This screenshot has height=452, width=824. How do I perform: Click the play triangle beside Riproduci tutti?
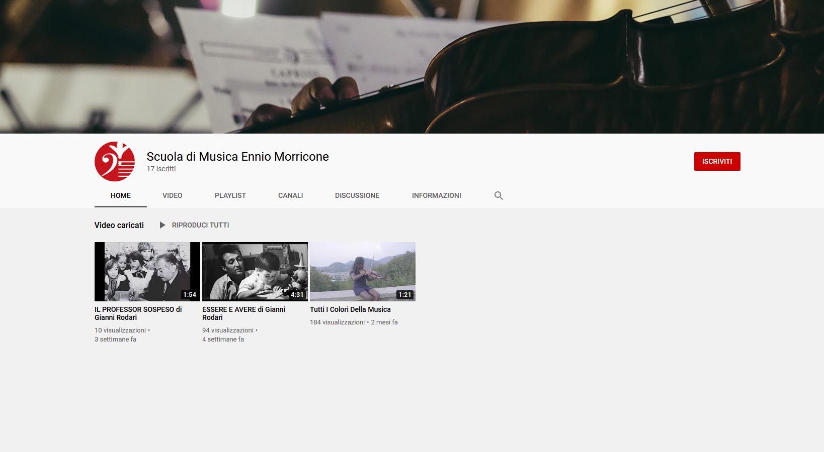pyautogui.click(x=162, y=225)
